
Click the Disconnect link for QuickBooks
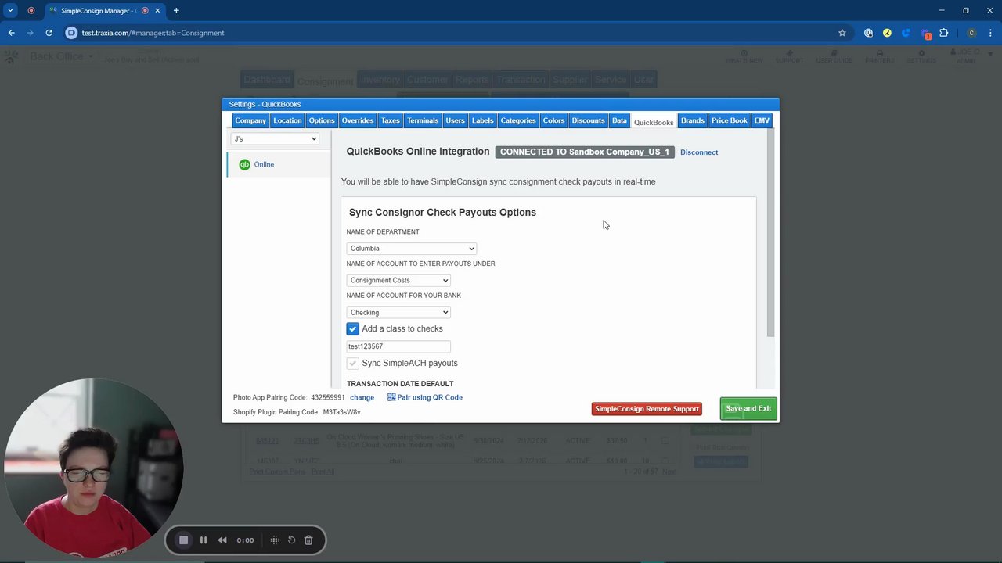pyautogui.click(x=699, y=152)
